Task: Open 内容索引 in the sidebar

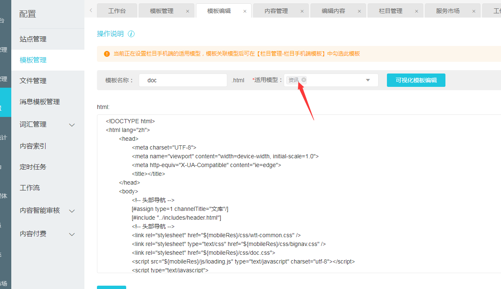Action: (x=48, y=146)
